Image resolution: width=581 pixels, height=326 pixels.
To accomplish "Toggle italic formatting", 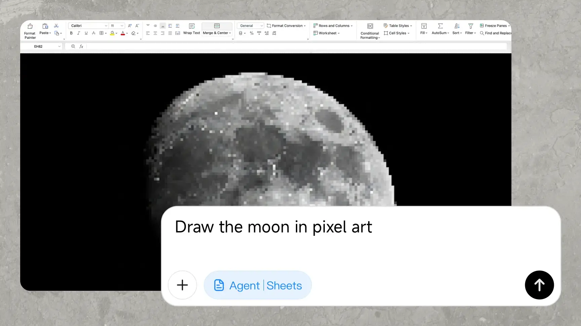I will [78, 33].
